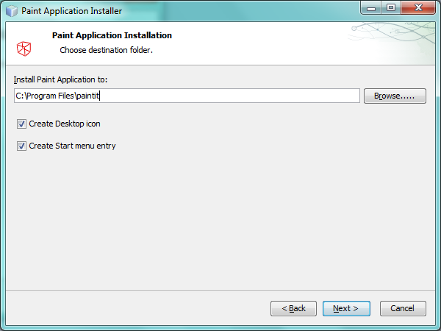
Task: Cancel the installation
Action: 403,308
